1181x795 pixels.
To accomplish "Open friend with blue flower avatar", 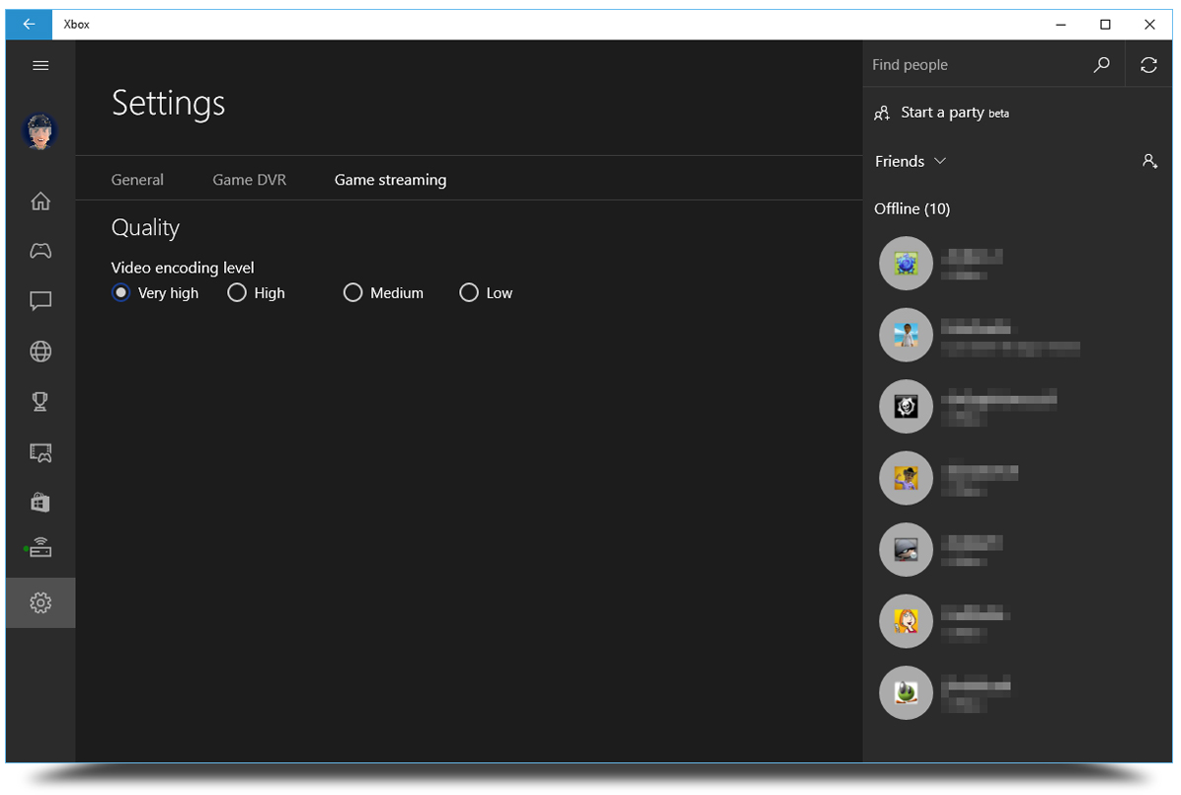I will 906,264.
